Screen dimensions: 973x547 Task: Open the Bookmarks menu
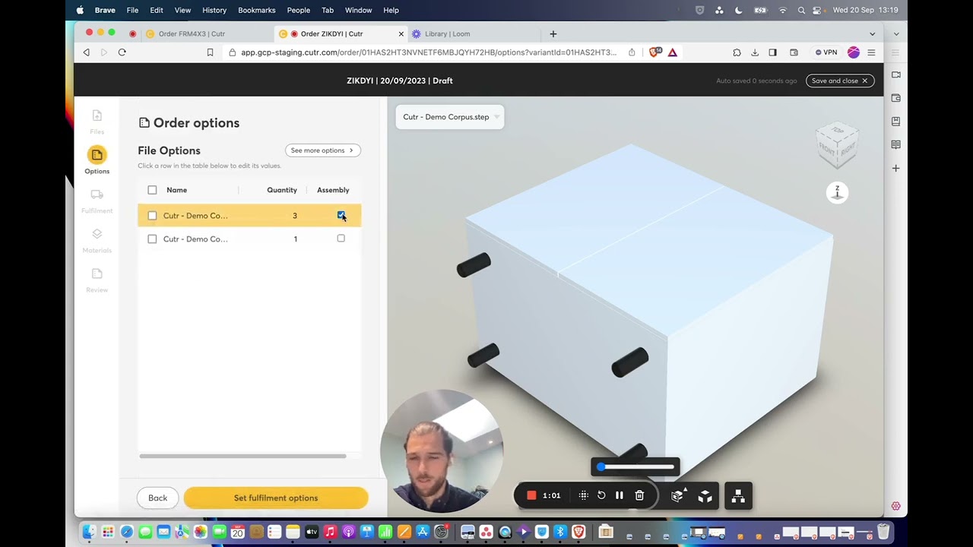pyautogui.click(x=257, y=10)
